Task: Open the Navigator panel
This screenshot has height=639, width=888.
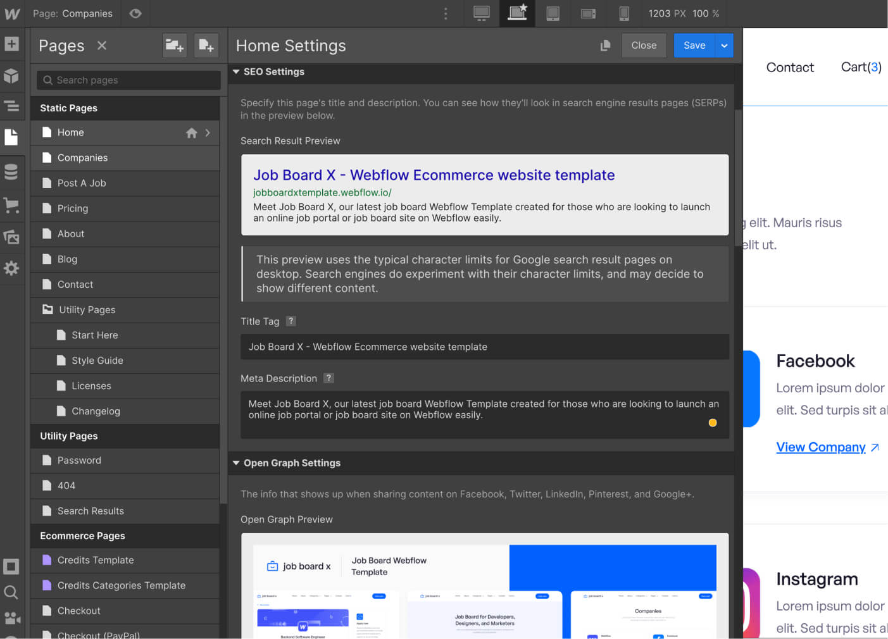Action: (11, 106)
